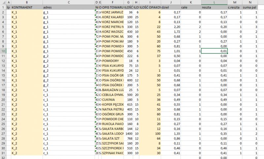Screen dimensions: 264x159
Task: Click packaging count 75
Action: (150, 51)
